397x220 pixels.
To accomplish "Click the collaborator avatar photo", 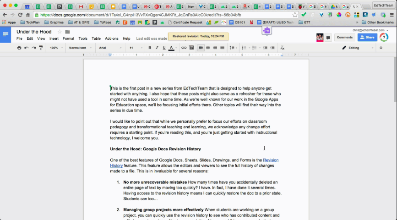I will (320, 37).
